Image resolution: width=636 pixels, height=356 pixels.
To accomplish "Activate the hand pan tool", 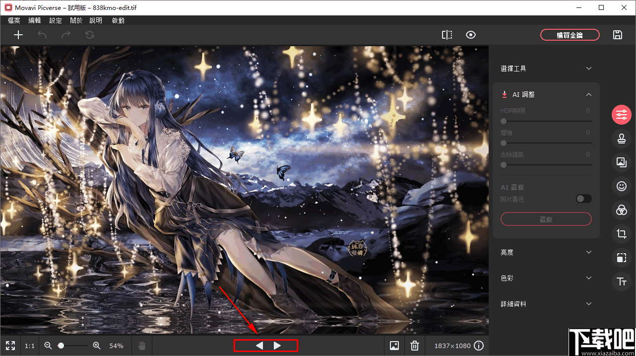I will tap(141, 346).
